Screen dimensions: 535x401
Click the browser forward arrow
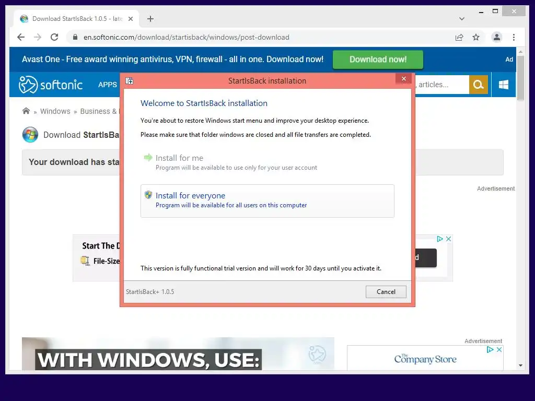pyautogui.click(x=38, y=37)
